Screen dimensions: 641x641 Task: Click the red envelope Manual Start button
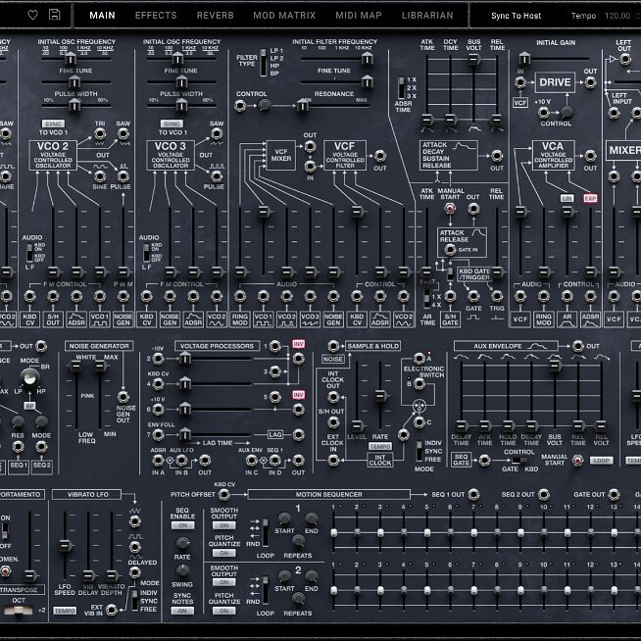pos(450,209)
